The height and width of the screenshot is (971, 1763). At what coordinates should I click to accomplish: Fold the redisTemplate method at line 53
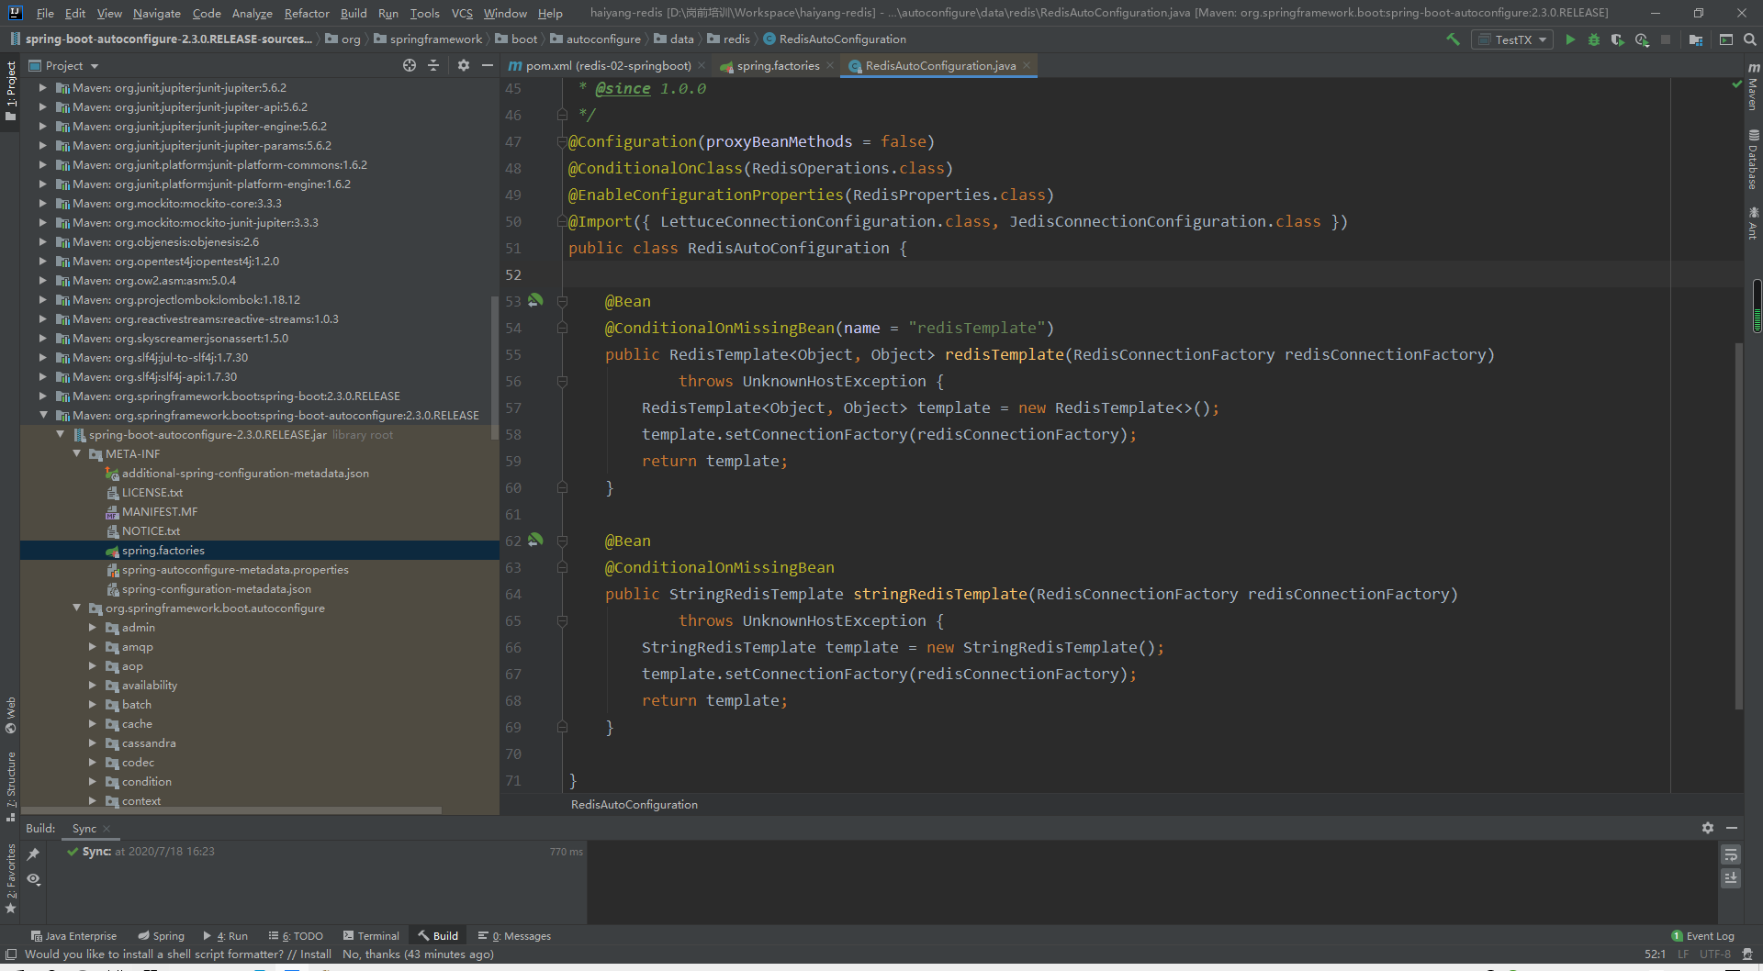tap(562, 301)
